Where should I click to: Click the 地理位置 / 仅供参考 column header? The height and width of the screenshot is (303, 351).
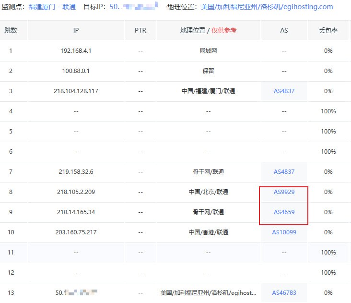(x=209, y=30)
